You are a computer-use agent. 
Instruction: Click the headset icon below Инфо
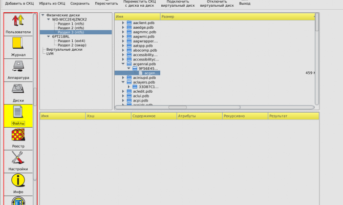[18, 201]
